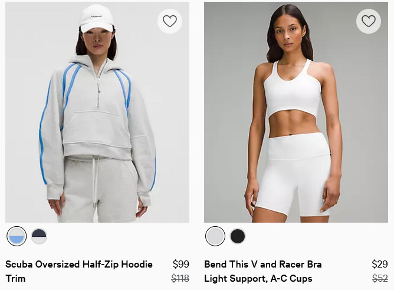
Task: Add Scuba Oversized Half-Zip Hoodie to wishlist
Action: point(170,21)
